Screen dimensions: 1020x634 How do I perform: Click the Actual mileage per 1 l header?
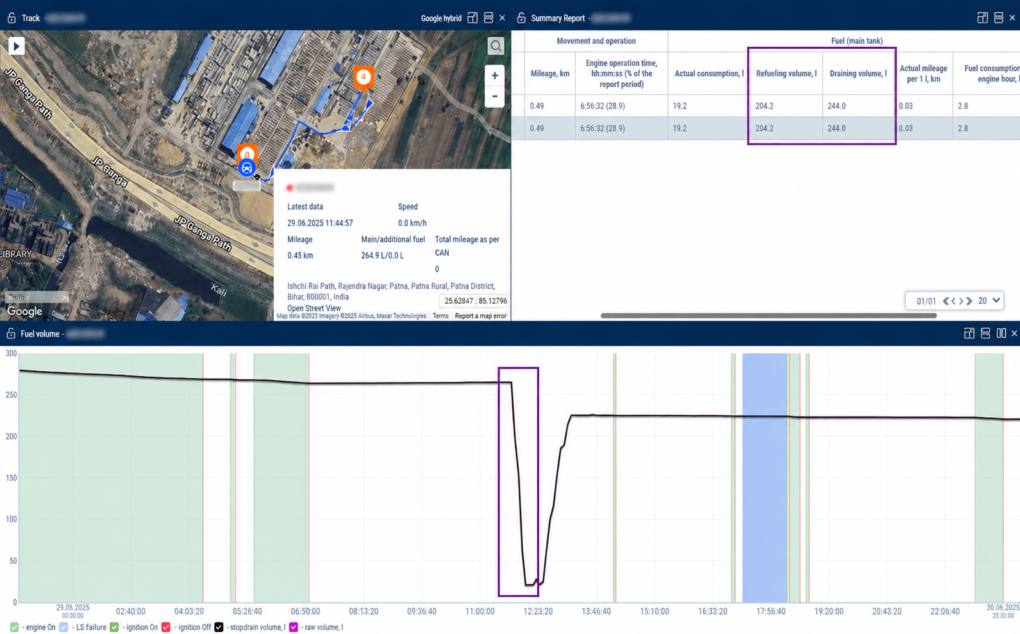[923, 74]
